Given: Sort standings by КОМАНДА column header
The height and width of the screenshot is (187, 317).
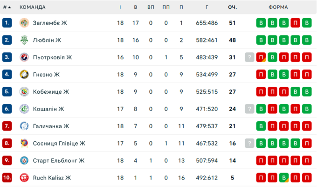Looking at the screenshot, I should click(33, 7).
